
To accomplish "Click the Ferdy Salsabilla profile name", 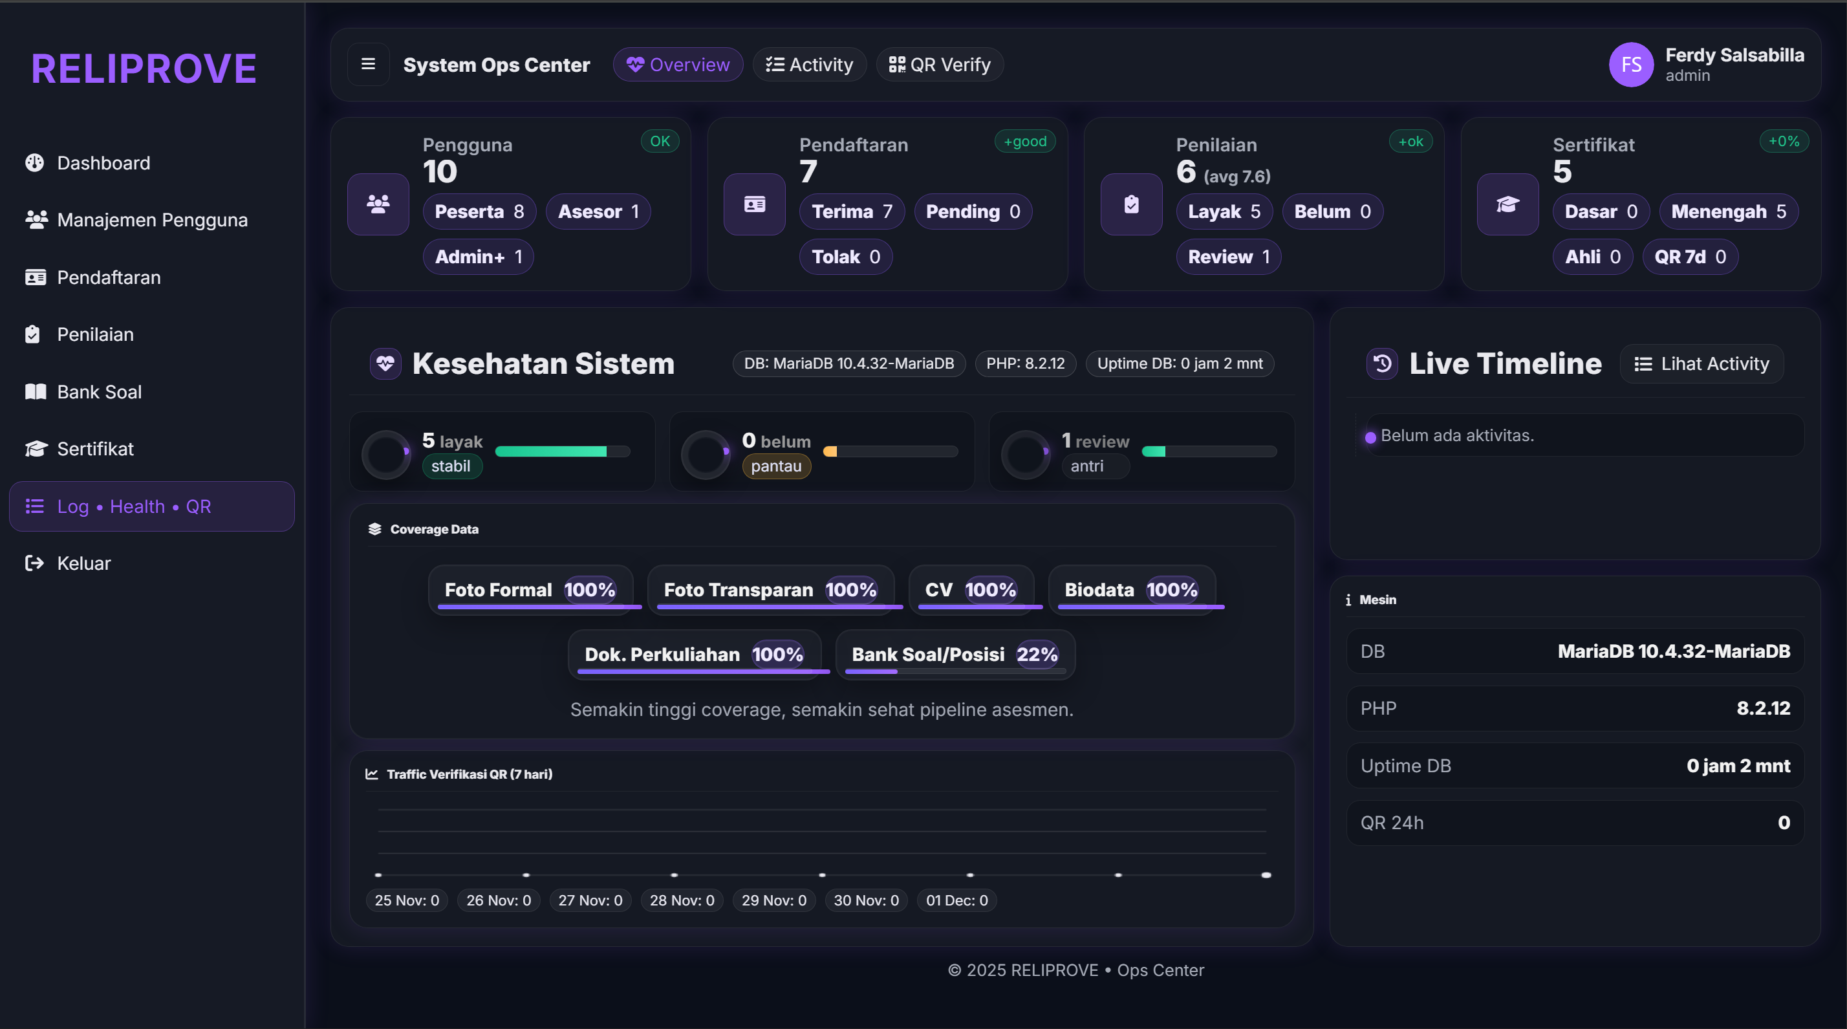I will click(1734, 55).
